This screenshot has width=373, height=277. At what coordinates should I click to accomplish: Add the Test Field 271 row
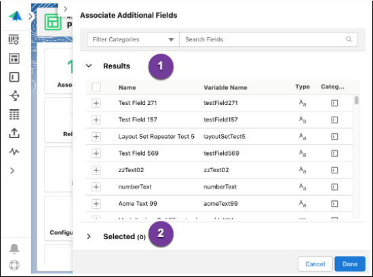96,103
